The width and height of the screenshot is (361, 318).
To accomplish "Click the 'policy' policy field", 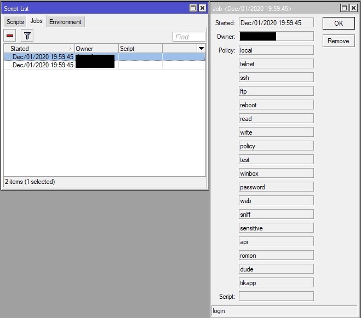I will click(276, 146).
